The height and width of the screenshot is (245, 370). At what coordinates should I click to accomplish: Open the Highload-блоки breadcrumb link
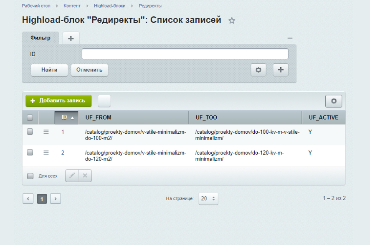click(111, 6)
